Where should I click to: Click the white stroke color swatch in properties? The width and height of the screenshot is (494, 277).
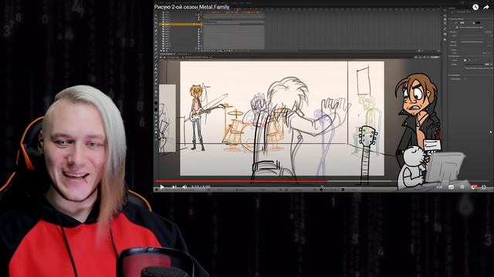[462, 22]
